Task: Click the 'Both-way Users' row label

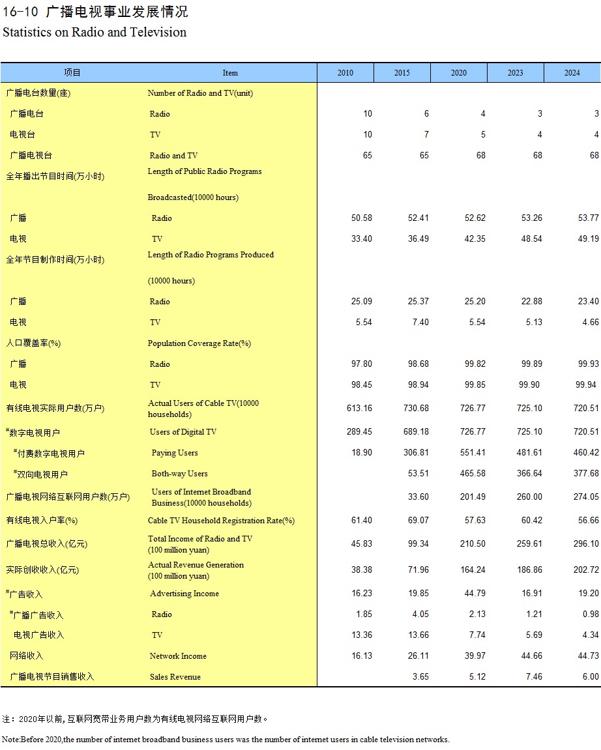Action: click(x=179, y=474)
